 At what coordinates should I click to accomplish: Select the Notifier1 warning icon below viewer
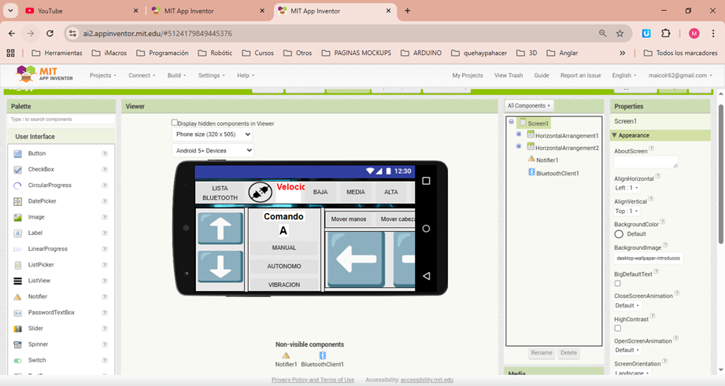tap(286, 356)
